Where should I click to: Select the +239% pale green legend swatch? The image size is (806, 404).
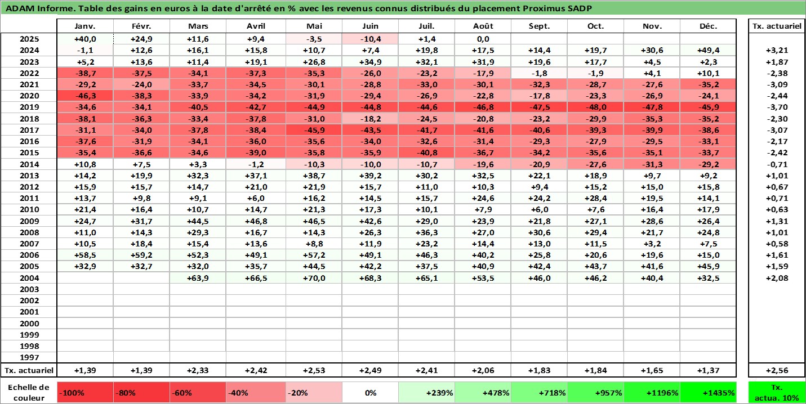coord(427,393)
